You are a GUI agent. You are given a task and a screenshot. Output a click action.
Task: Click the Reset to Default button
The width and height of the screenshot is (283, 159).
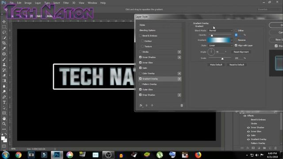(x=237, y=65)
